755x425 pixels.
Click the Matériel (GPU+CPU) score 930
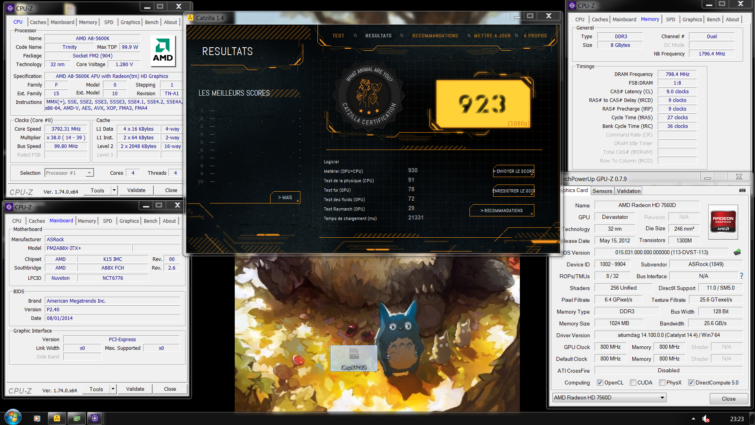click(x=412, y=170)
